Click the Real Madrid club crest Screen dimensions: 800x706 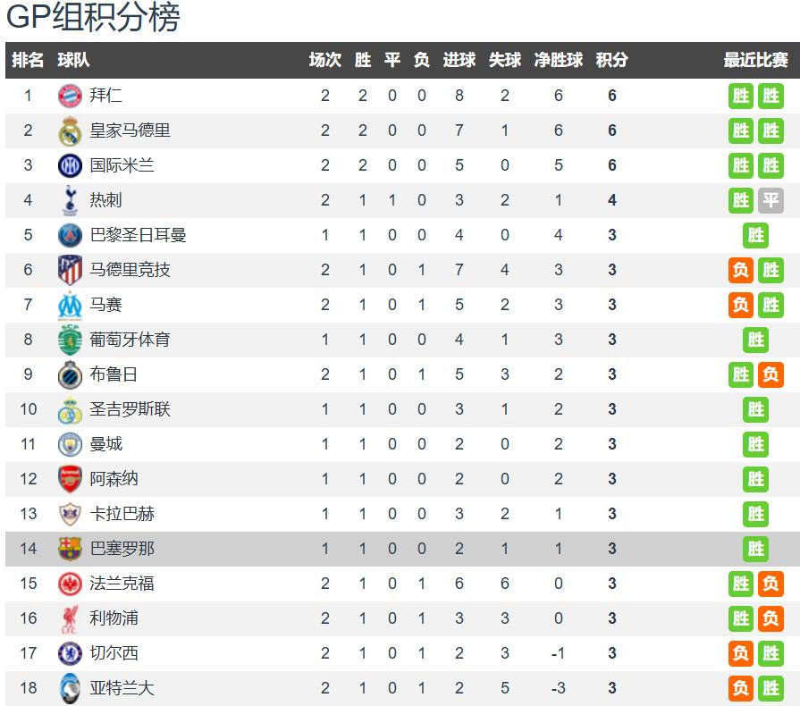coord(70,130)
